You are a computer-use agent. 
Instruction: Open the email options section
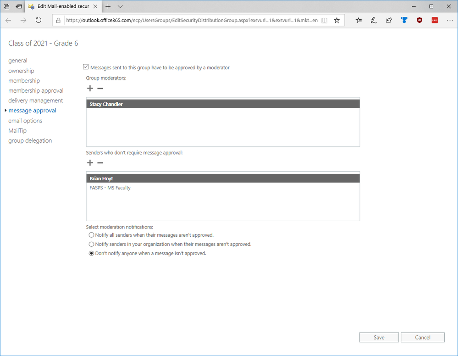coord(25,121)
